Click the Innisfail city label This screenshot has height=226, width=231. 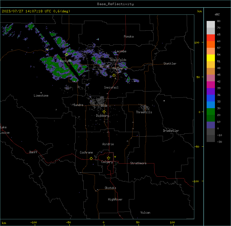(111, 88)
